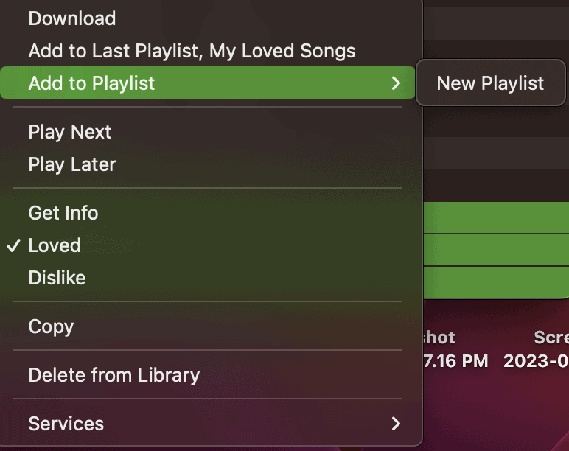Add song to Last Playlist, My Loved Songs

192,51
